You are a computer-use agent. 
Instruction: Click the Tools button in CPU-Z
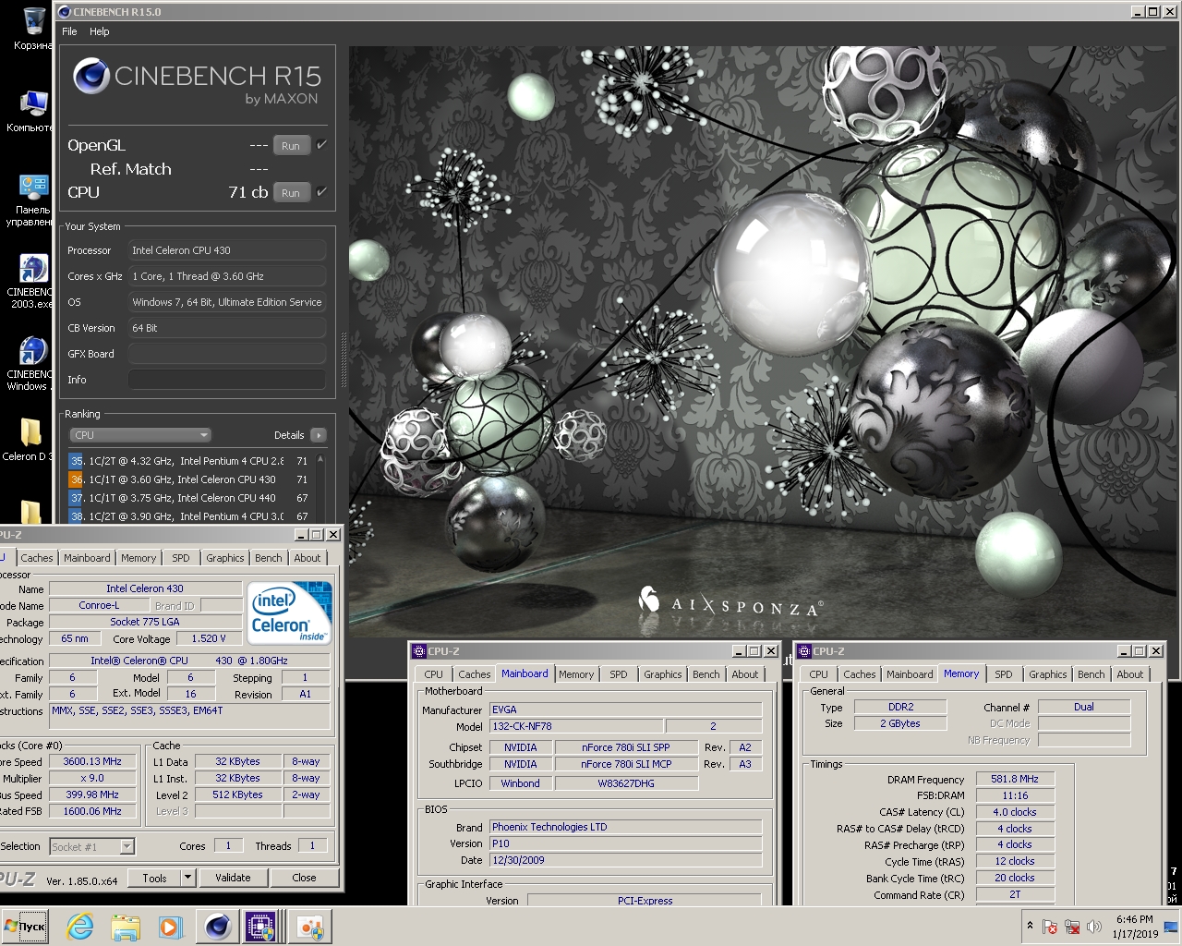(154, 878)
